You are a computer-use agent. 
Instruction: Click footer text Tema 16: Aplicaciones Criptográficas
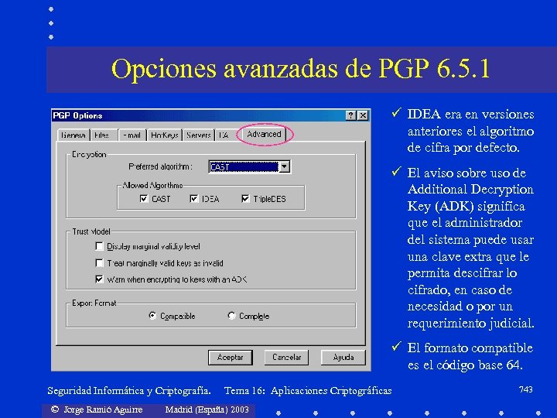tap(308, 391)
